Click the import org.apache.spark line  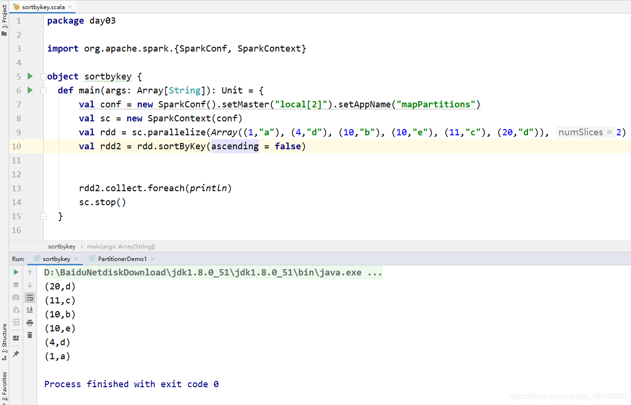coord(177,49)
